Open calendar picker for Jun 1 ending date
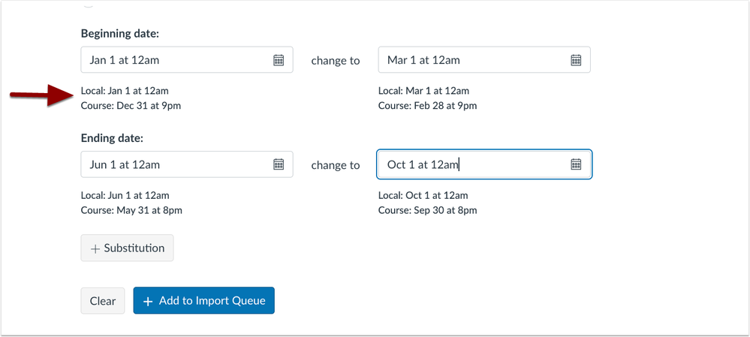Screen dimensions: 750x337 click(x=279, y=164)
